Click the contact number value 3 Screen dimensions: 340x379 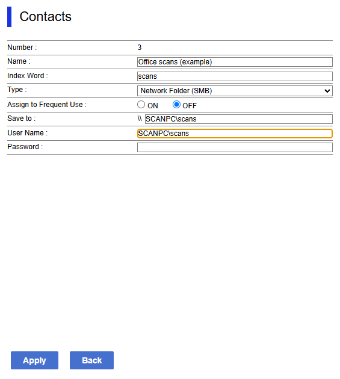click(140, 48)
